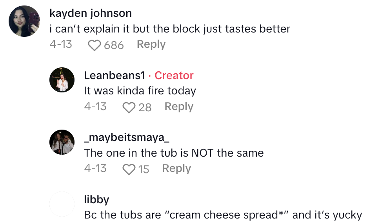The image size is (378, 224).
Task: Select the "block just tastes better" comment text
Action: [x=170, y=29]
